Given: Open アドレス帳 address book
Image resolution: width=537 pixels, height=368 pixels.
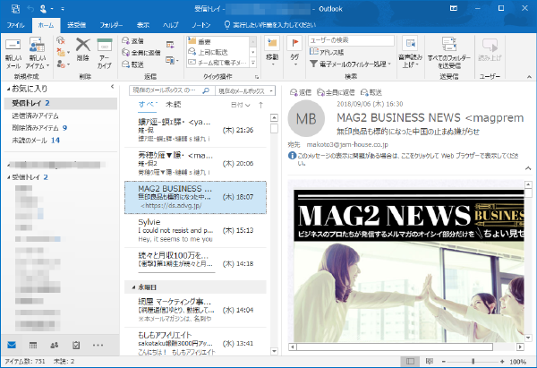Looking at the screenshot, I should (x=327, y=52).
